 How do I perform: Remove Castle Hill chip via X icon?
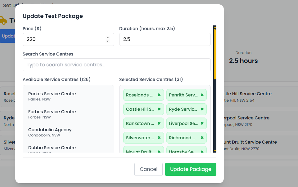click(159, 109)
